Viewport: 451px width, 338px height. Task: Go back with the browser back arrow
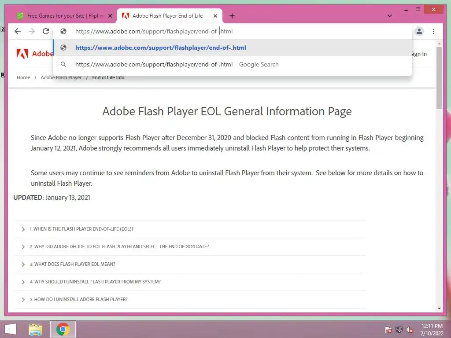tap(18, 31)
